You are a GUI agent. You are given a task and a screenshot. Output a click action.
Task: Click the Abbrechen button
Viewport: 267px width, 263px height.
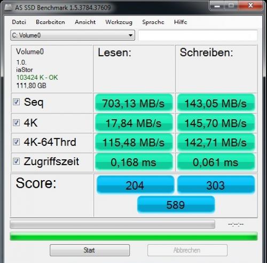coord(187,250)
